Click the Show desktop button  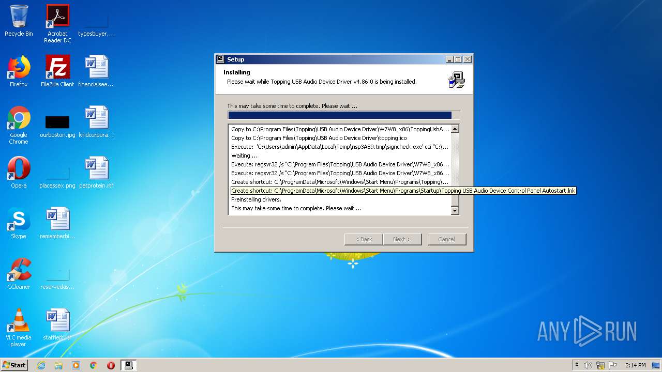656,365
